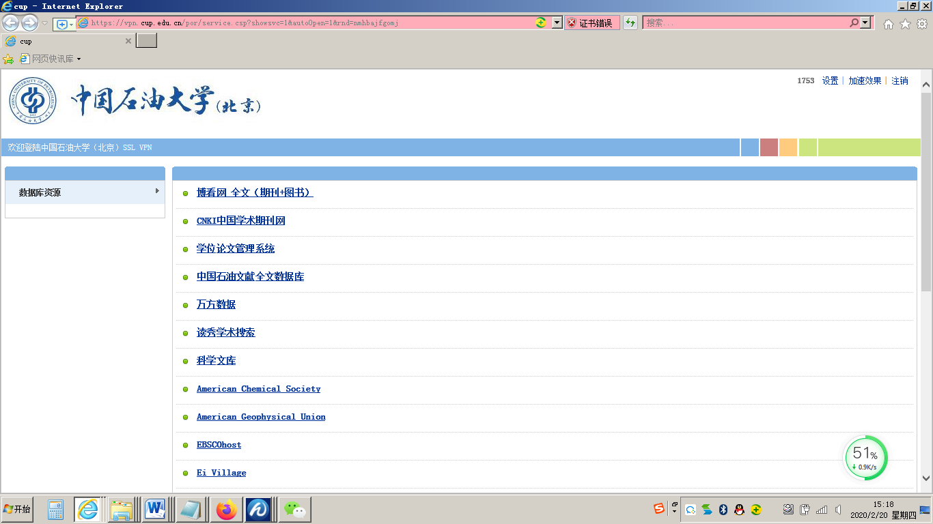Viewport: 933px width, 524px height.
Task: Open a new blank tab
Action: [146, 41]
